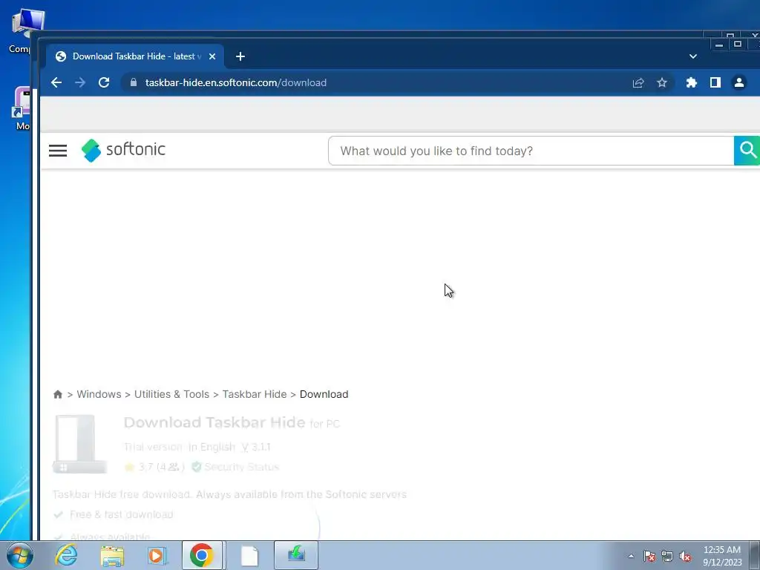Minimize the Chrome window
This screenshot has height=570, width=760.
(x=719, y=45)
